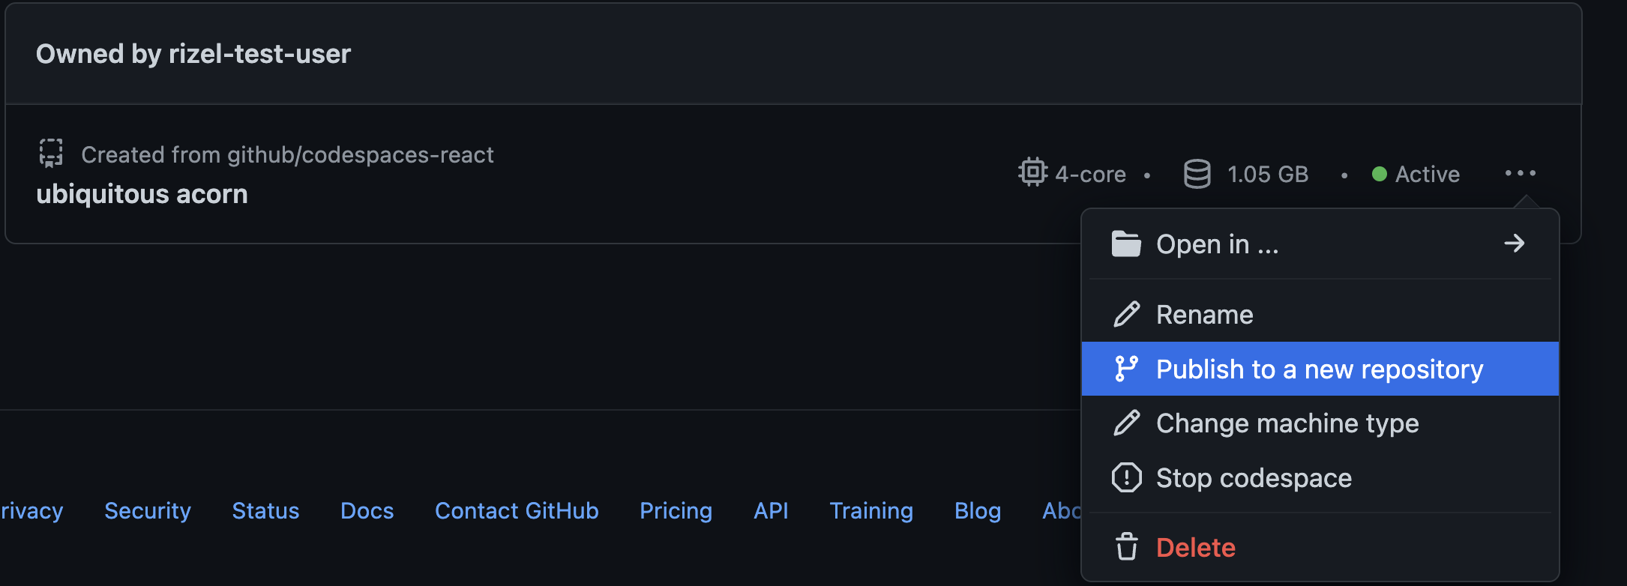Click the storage database icon
The width and height of the screenshot is (1627, 586).
(x=1197, y=174)
